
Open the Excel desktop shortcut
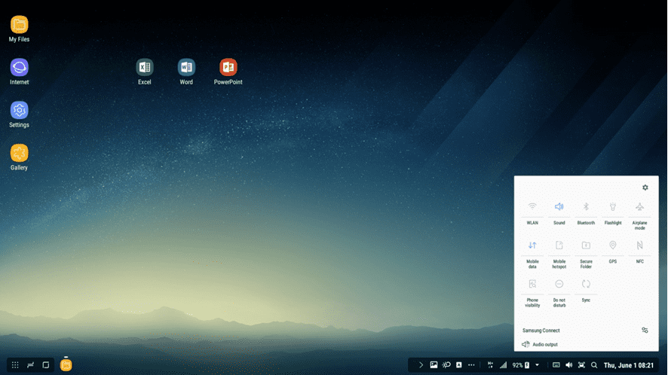click(145, 68)
